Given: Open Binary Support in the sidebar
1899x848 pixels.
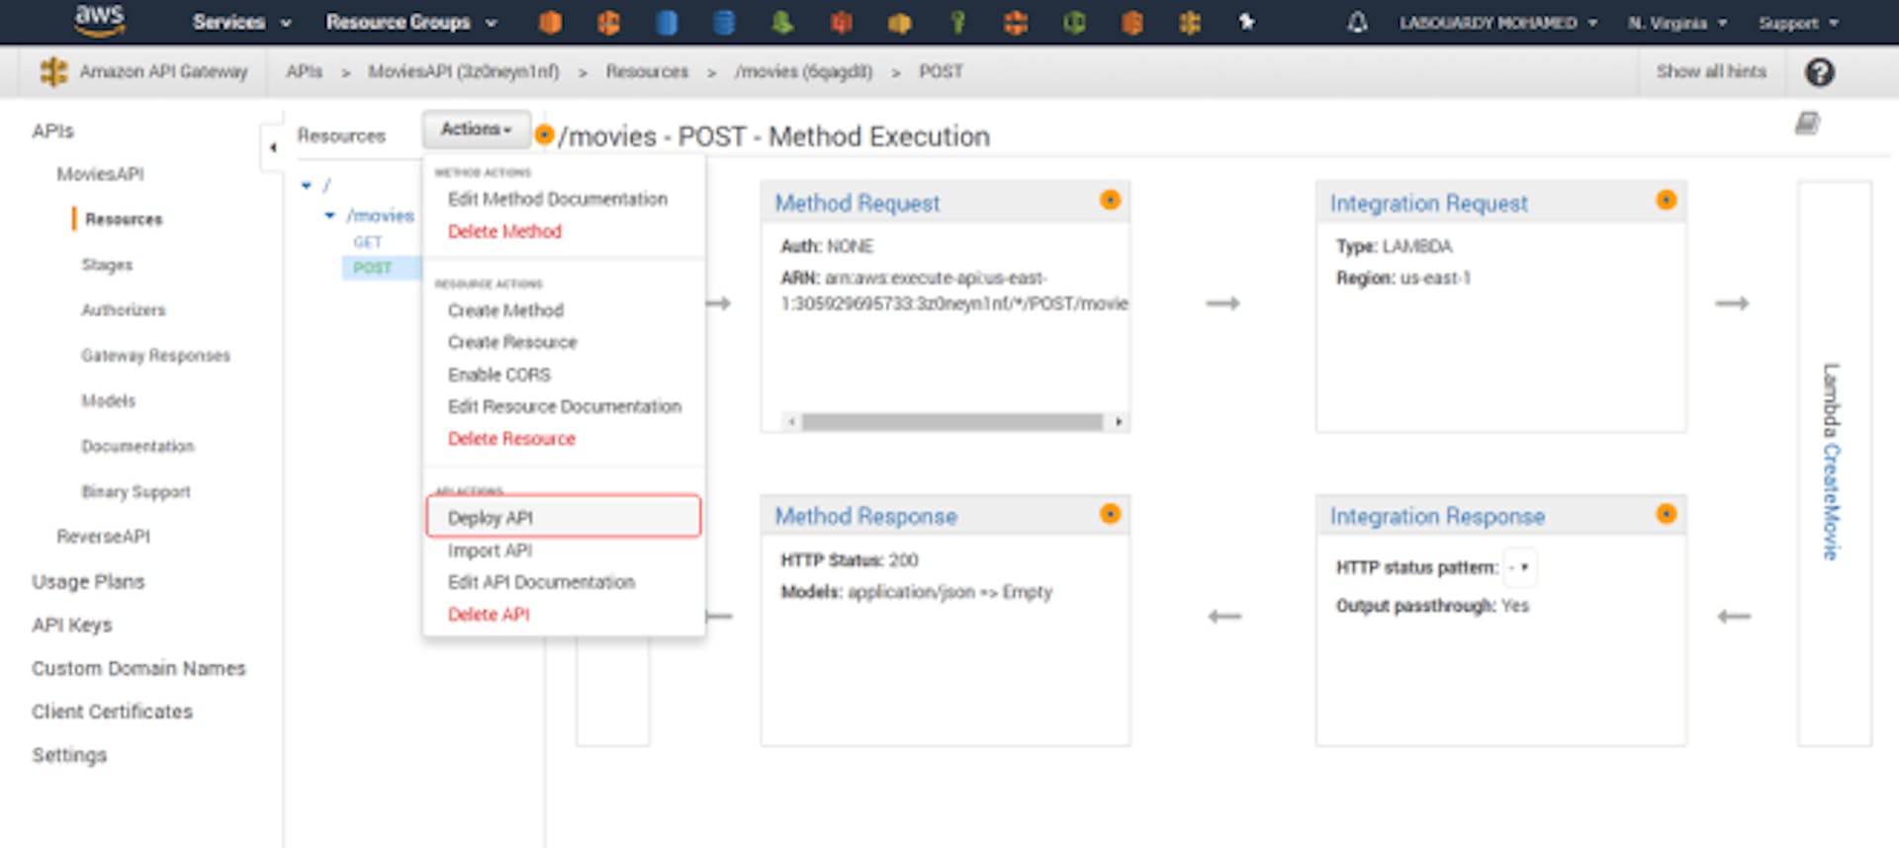Looking at the screenshot, I should click(136, 491).
